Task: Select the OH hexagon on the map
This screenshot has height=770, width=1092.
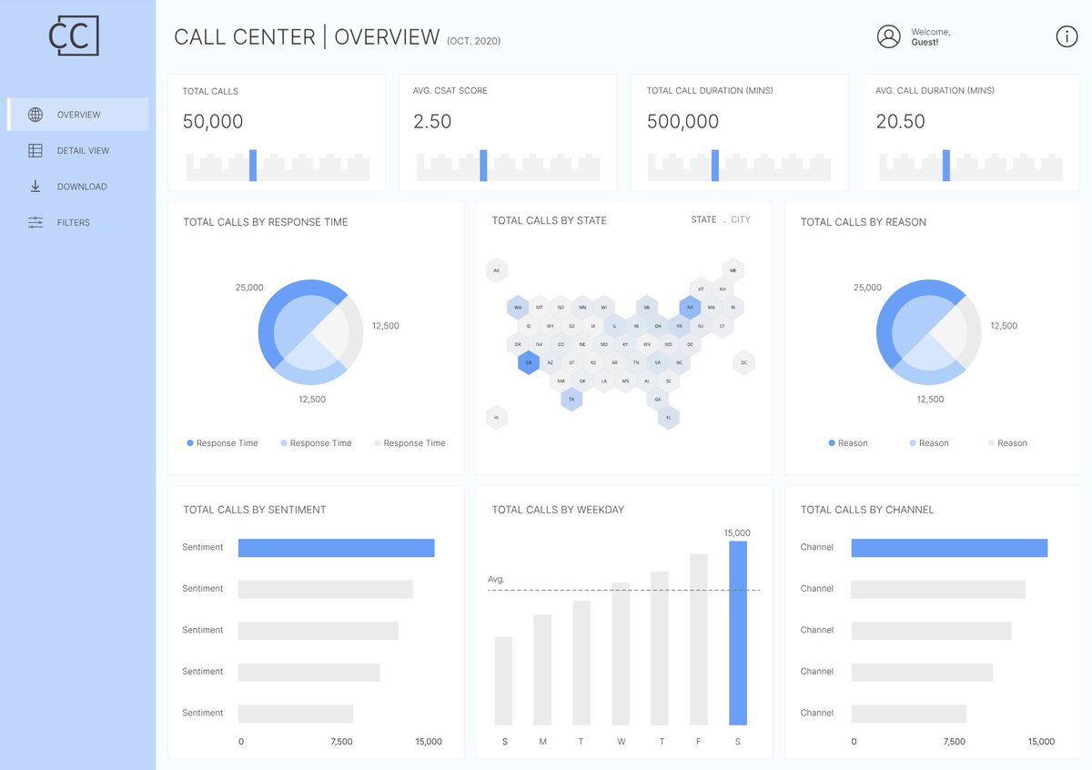Action: click(658, 326)
